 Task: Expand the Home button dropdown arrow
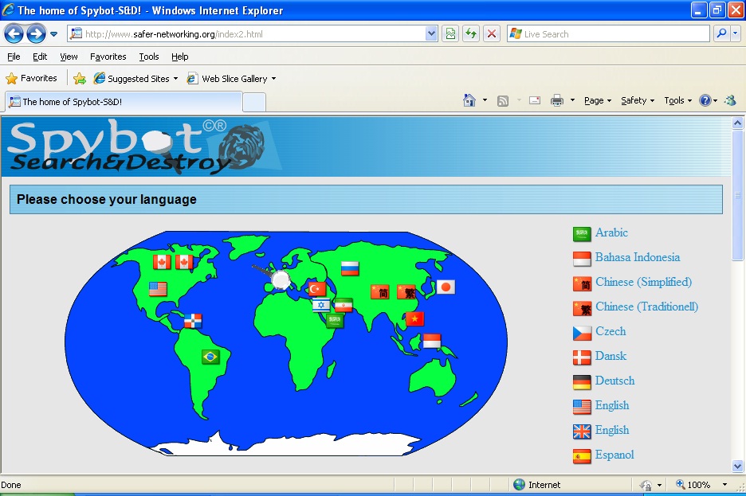click(x=485, y=100)
